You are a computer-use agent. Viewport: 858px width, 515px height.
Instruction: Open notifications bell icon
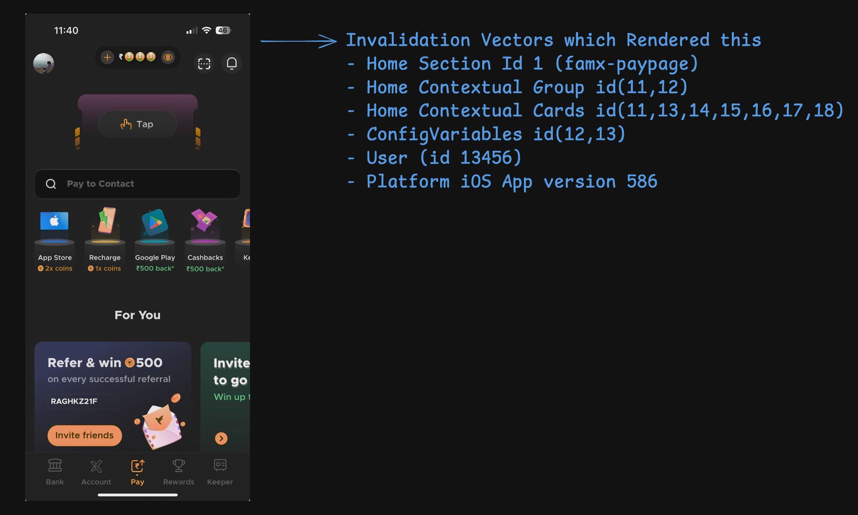tap(232, 64)
